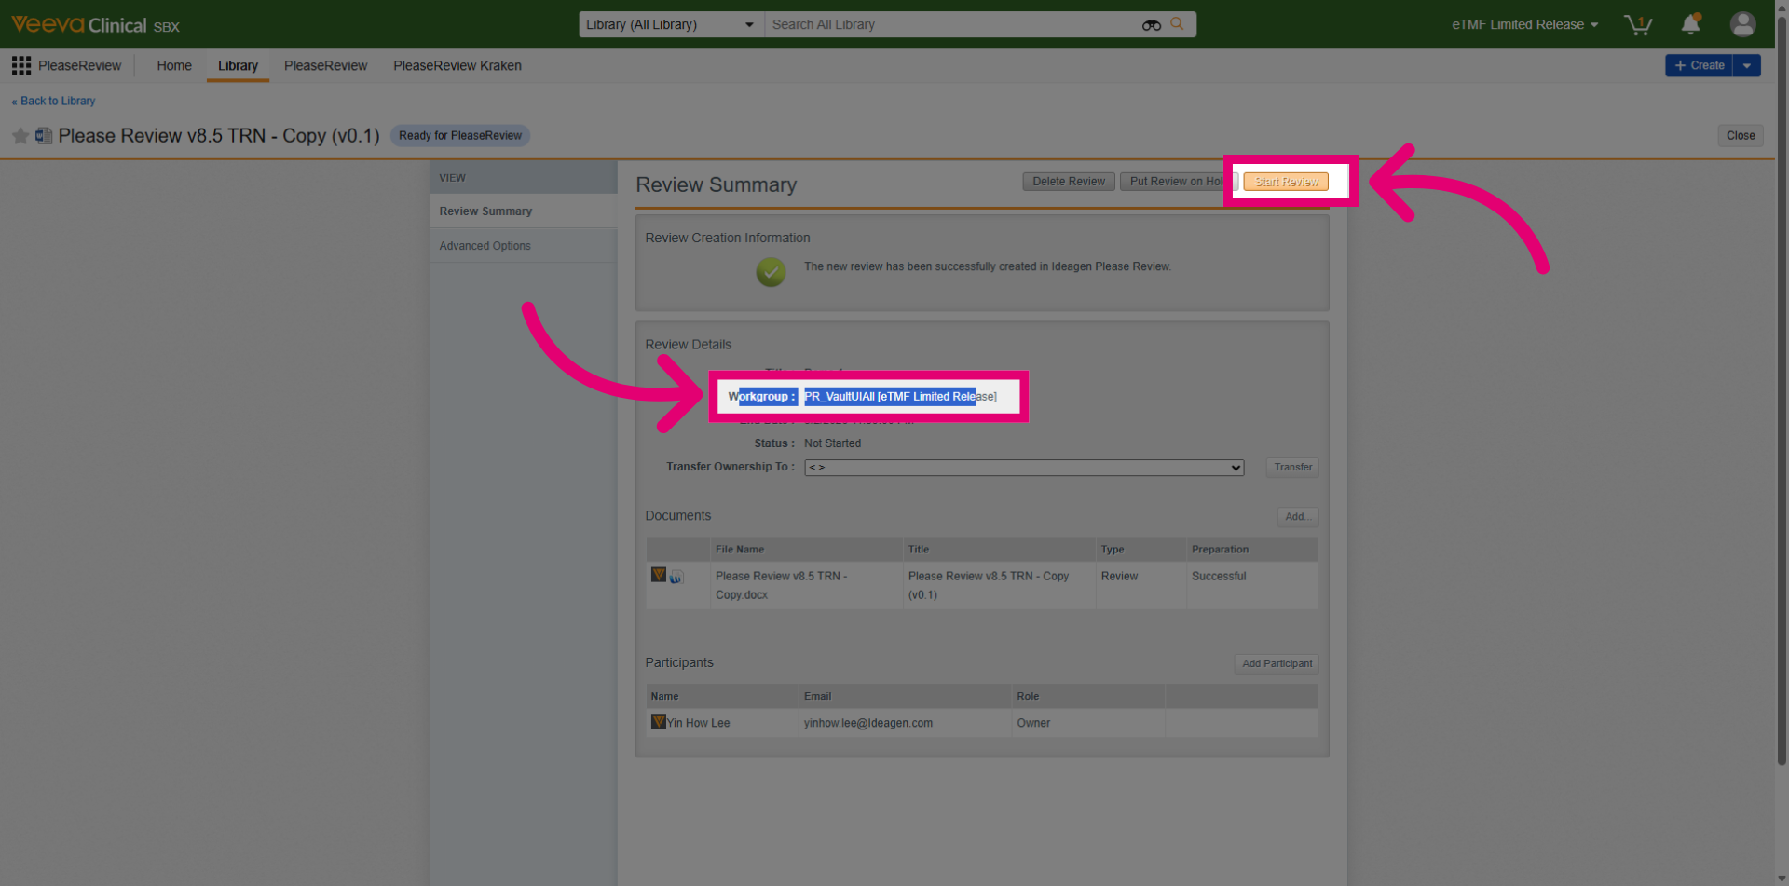Open the cart icon in header
This screenshot has width=1789, height=886.
point(1637,25)
